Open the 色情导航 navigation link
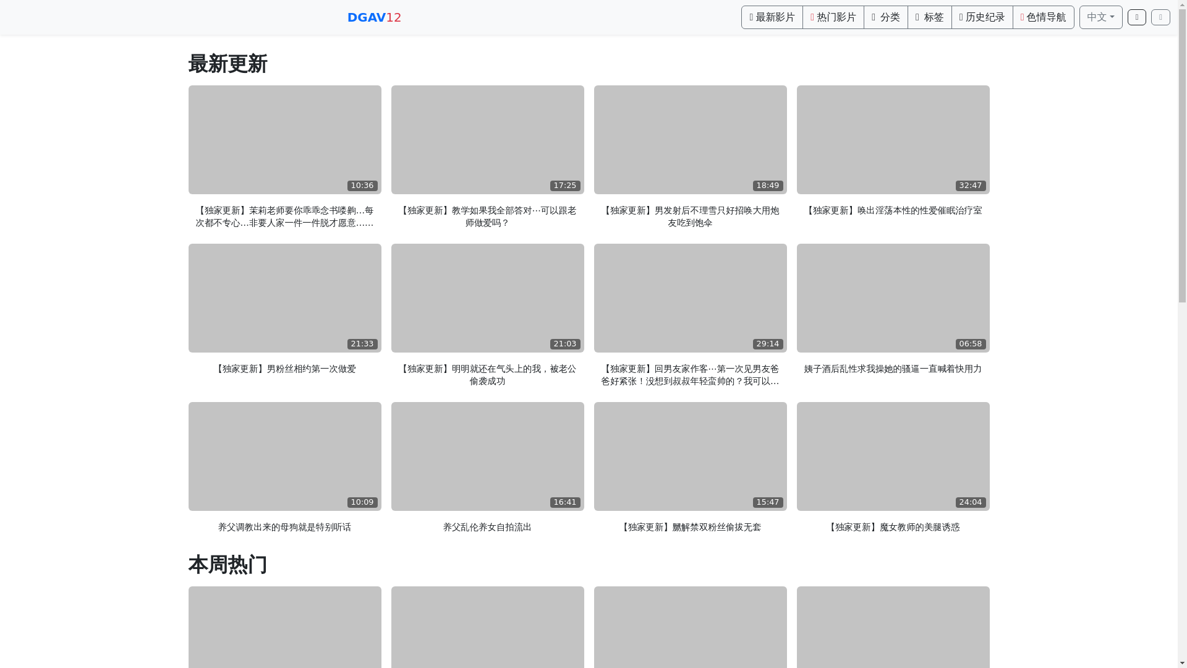The height and width of the screenshot is (668, 1187). pyautogui.click(x=1043, y=17)
